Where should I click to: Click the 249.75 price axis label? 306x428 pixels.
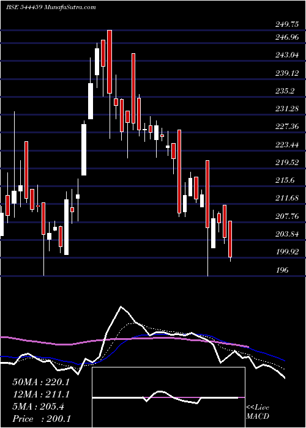point(287,24)
